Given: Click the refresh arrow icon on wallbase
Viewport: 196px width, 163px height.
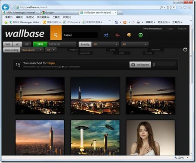Looking at the screenshot, I should [185, 50].
